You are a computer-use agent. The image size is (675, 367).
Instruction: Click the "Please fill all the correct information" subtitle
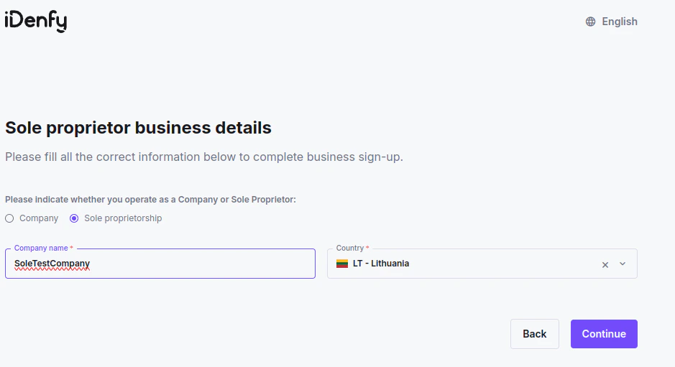coord(203,157)
